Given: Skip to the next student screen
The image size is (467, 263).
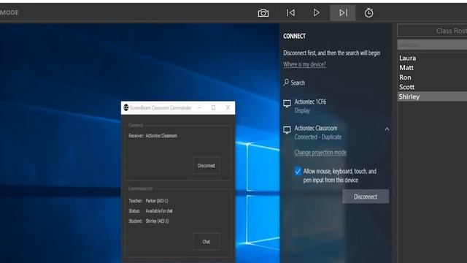Looking at the screenshot, I should 343,13.
